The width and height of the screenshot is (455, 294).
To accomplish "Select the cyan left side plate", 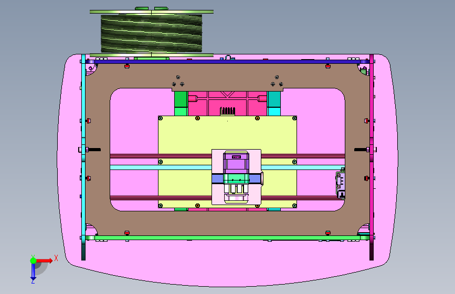I will [x=83, y=157].
